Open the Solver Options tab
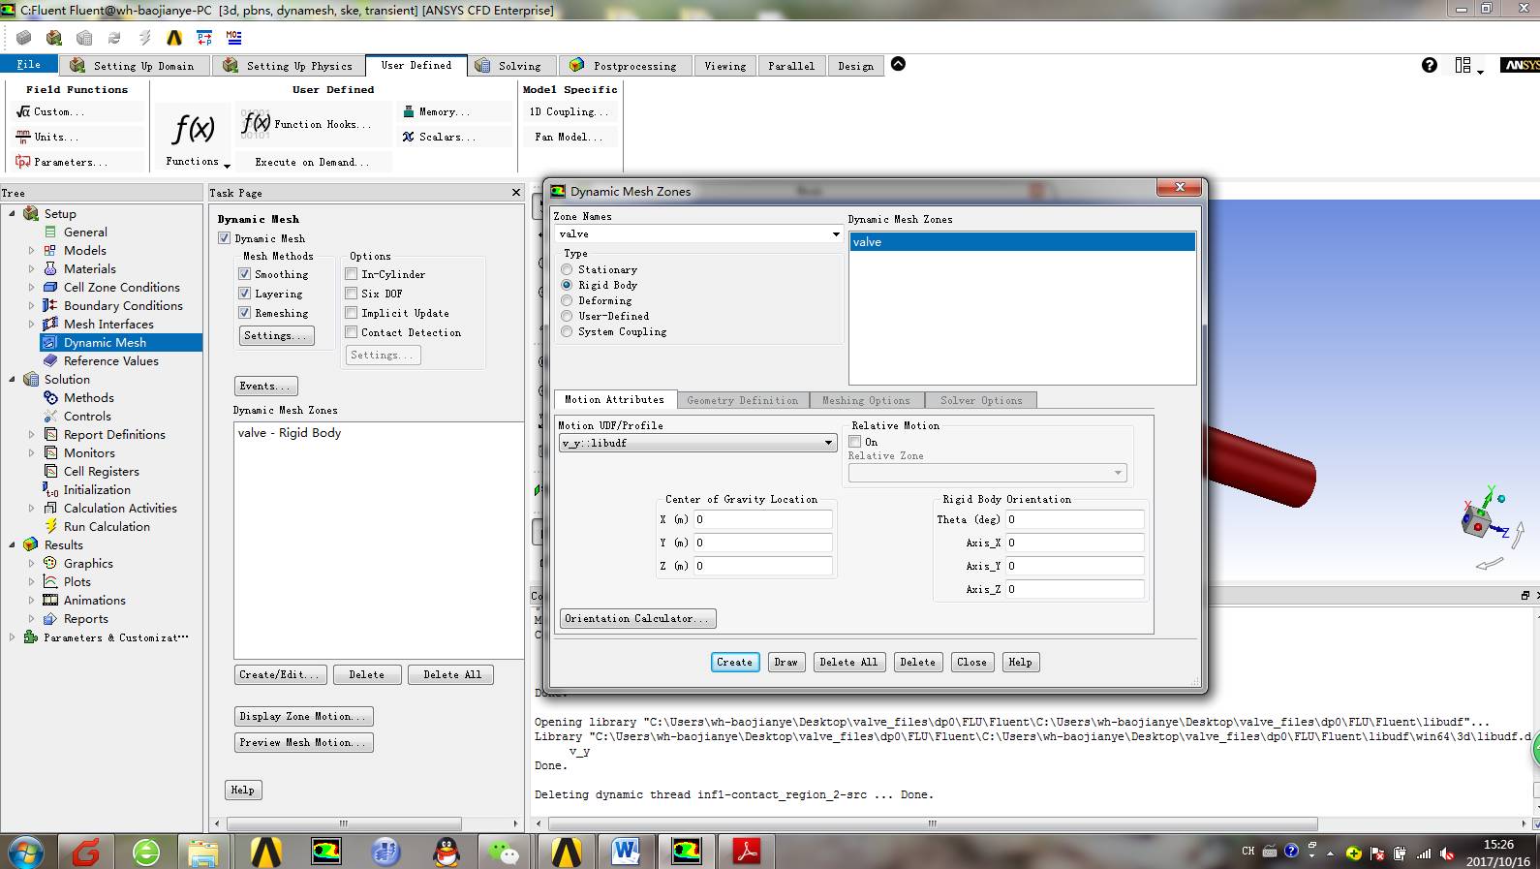The width and height of the screenshot is (1540, 869). (x=981, y=400)
